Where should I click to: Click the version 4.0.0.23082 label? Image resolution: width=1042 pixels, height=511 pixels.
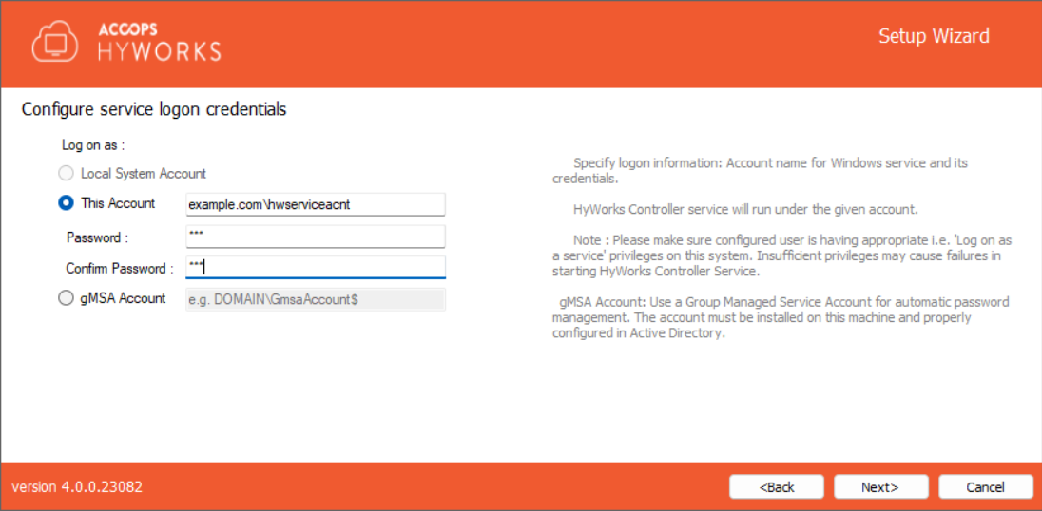[x=77, y=487]
